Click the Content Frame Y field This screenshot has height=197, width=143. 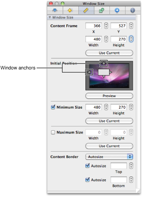pos(119,26)
